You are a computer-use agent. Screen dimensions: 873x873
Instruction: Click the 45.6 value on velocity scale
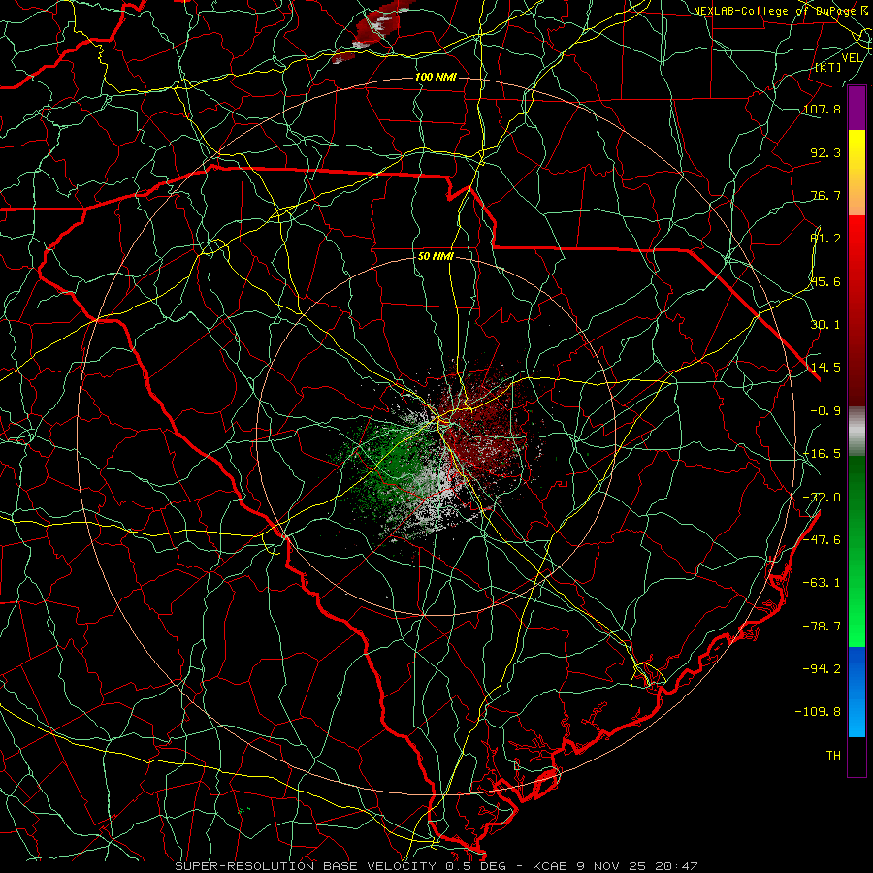pos(825,281)
